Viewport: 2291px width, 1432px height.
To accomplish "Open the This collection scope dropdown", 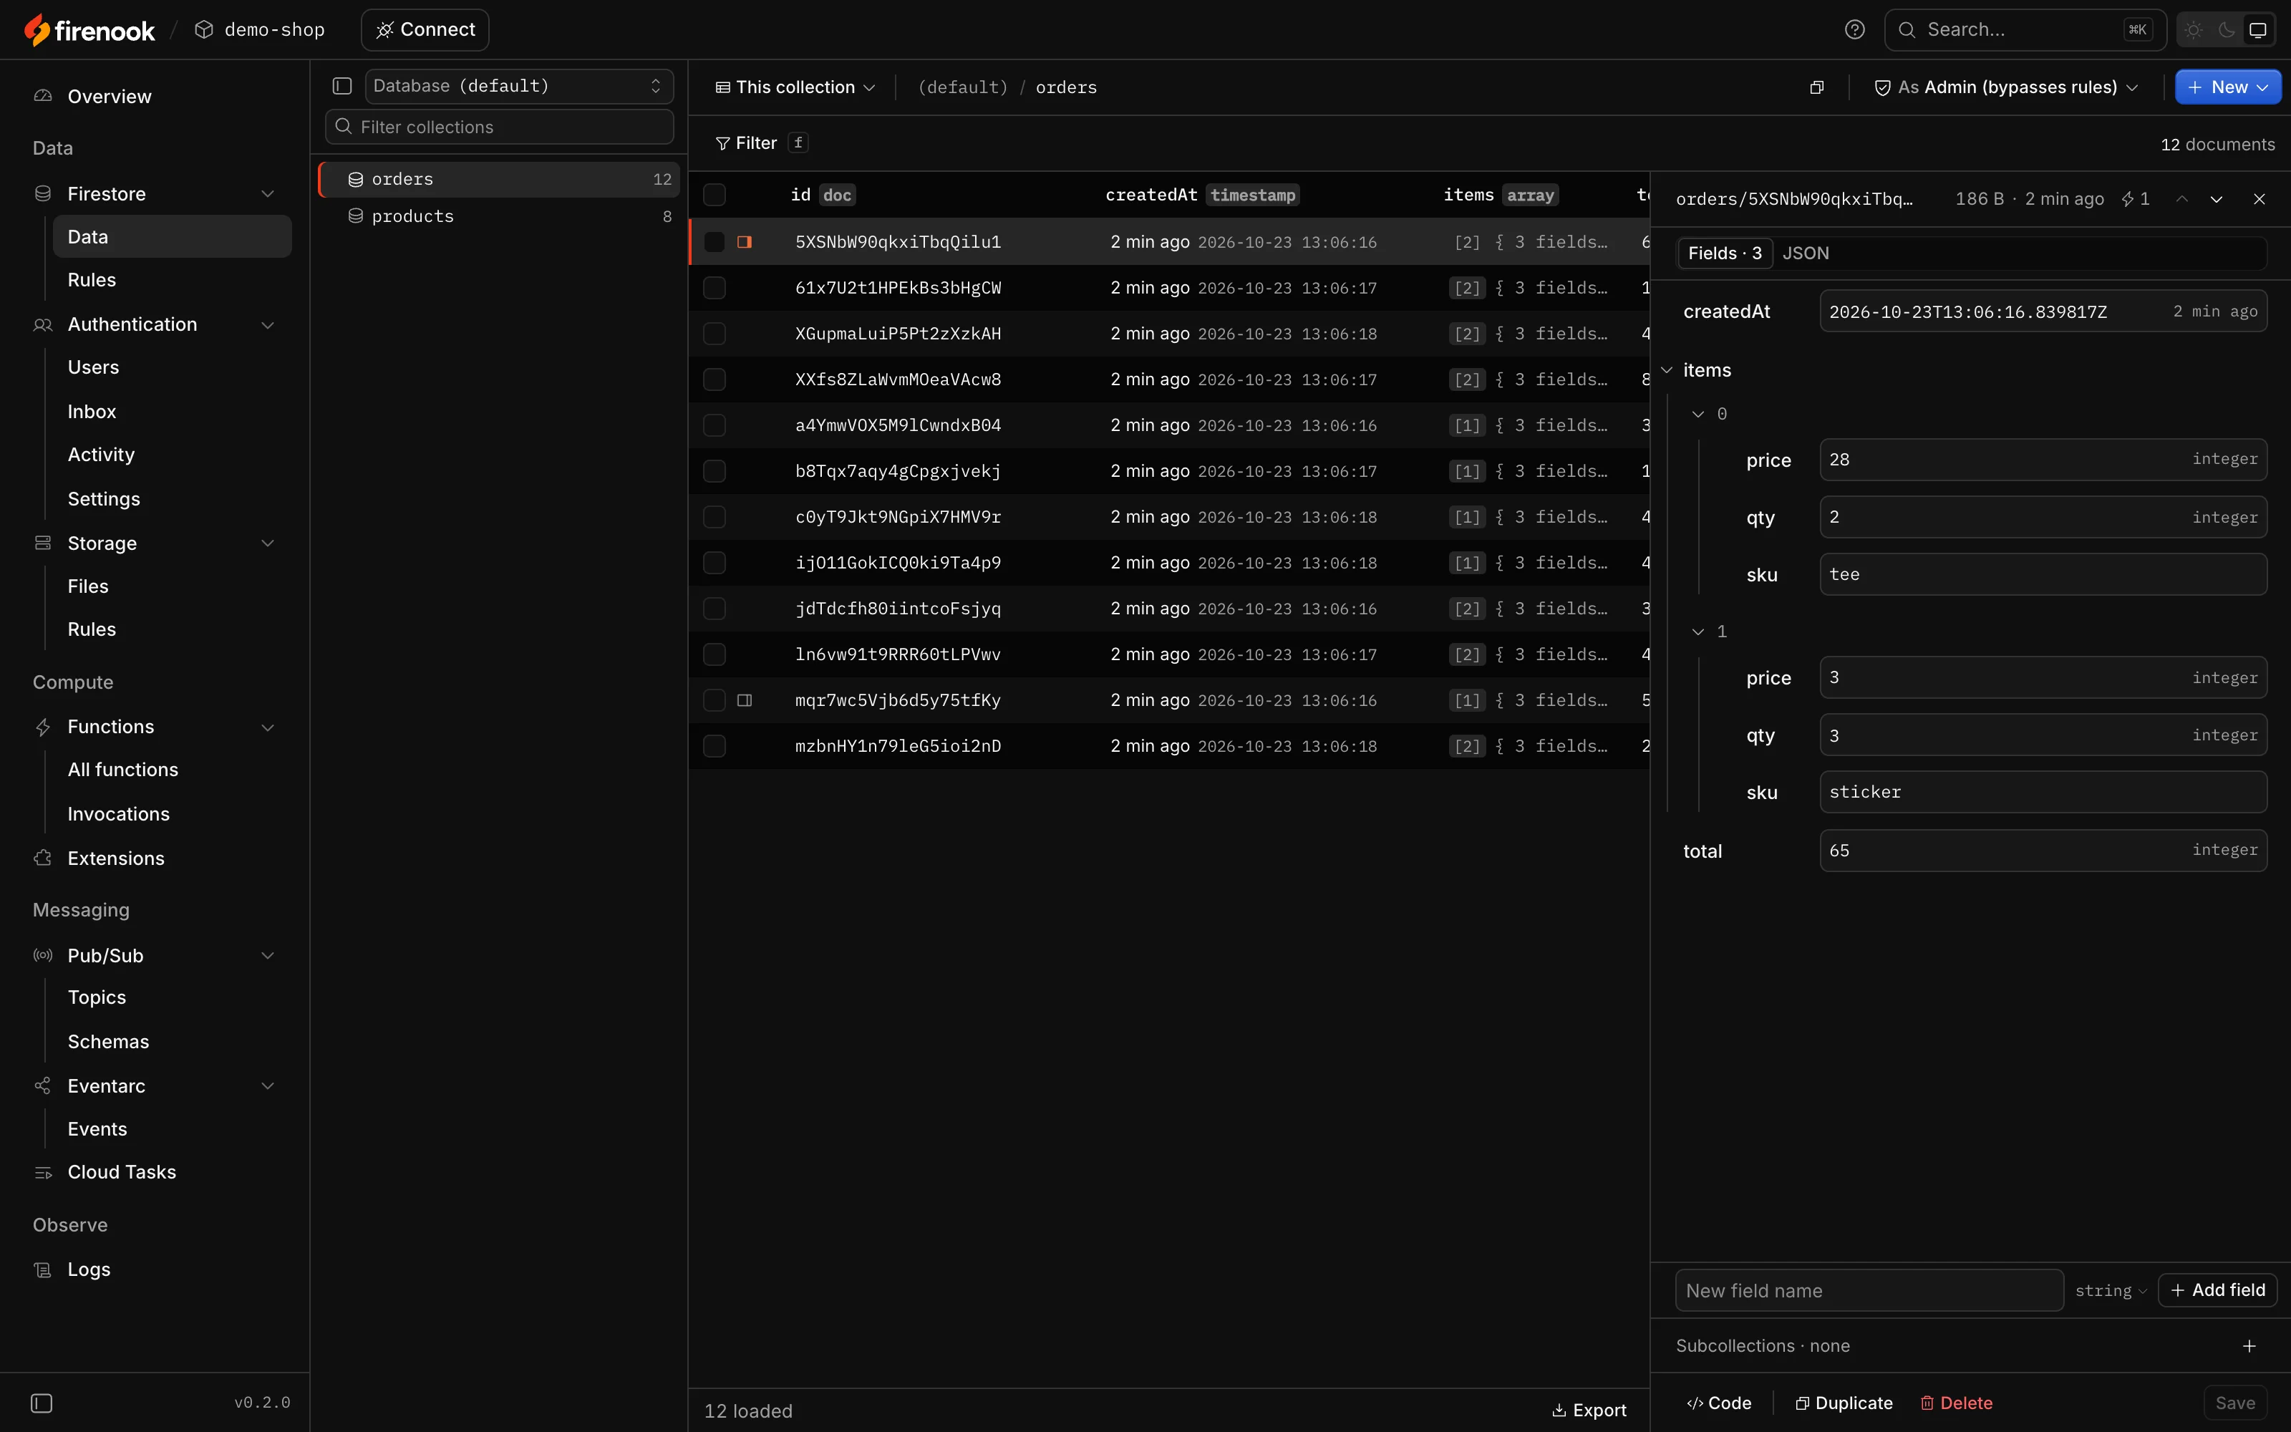I will coord(795,87).
